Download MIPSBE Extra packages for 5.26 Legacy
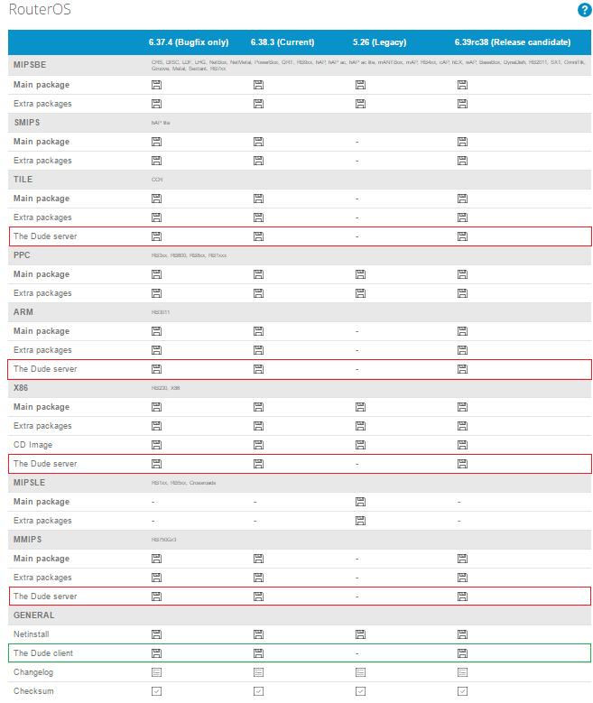The width and height of the screenshot is (593, 703). 360,104
